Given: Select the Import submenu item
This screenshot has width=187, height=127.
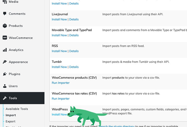Looking at the screenshot, I should (11, 115).
